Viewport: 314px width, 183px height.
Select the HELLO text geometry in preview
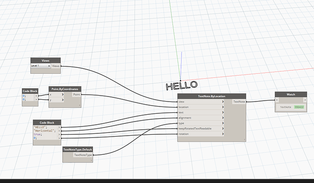click(182, 86)
